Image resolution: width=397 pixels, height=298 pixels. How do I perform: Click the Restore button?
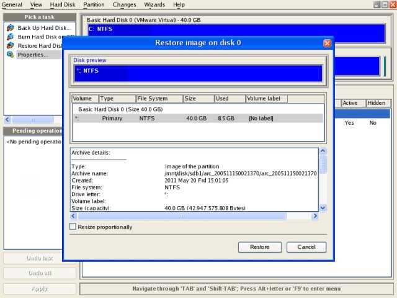coord(260,247)
